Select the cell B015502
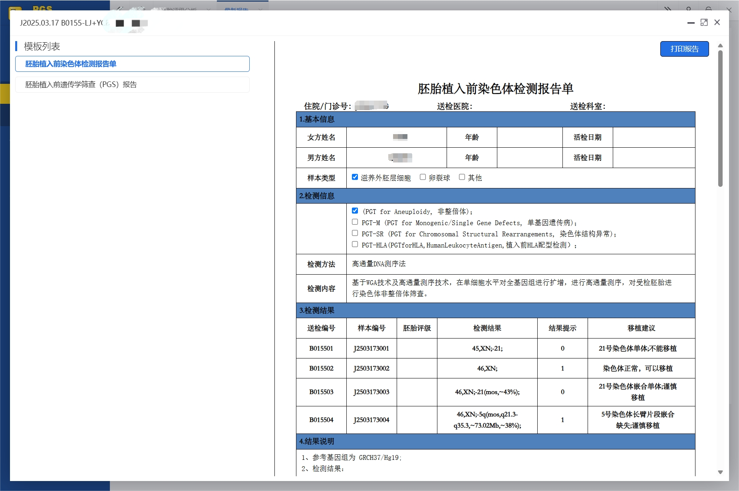 [321, 368]
